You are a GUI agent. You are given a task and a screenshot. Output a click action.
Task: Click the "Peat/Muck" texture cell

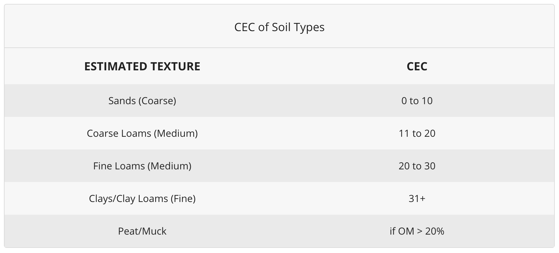142,231
